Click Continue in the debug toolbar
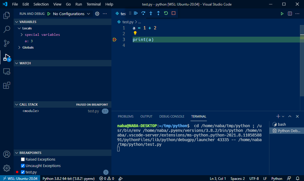This screenshot has width=304, height=181. (x=136, y=13)
